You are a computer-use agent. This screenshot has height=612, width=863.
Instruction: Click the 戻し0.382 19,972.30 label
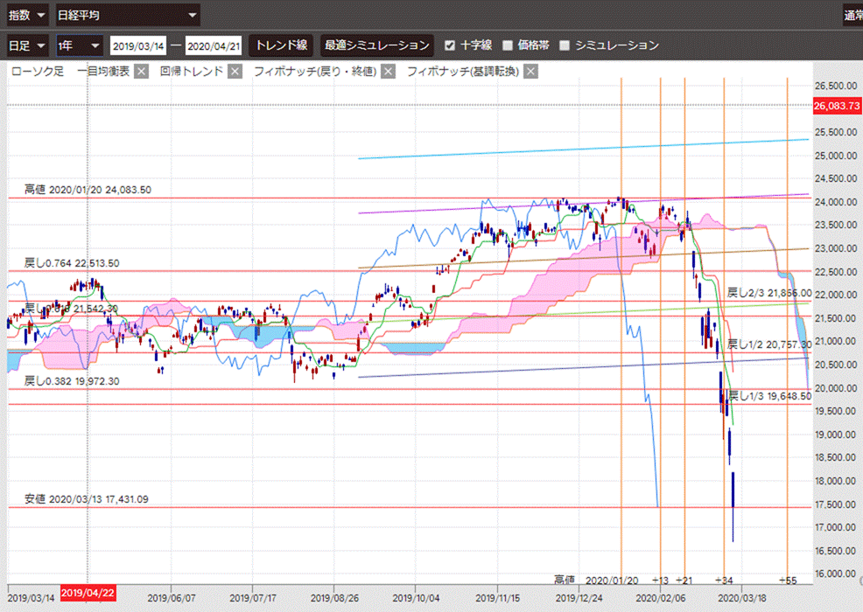click(x=72, y=381)
